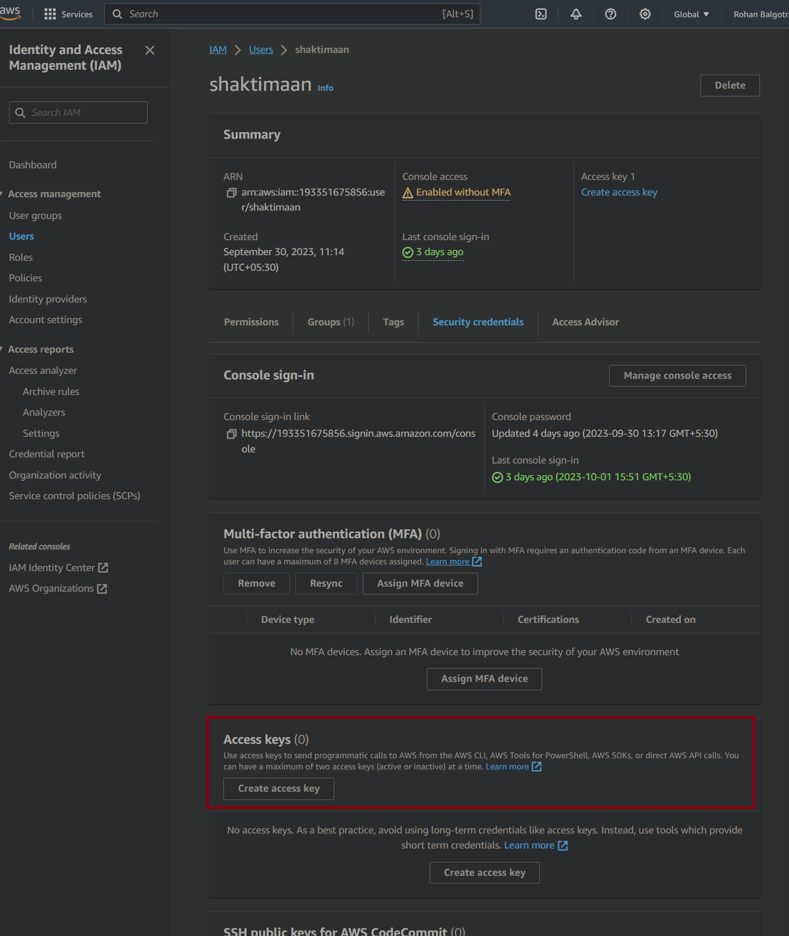Open external icon next to AWS Organizations
The width and height of the screenshot is (789, 936).
point(102,589)
